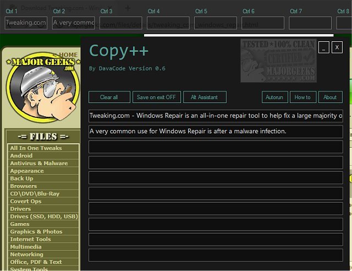The image size is (352, 271).
Task: Select the Tweaking.com Windows Repair clipboard entry
Action: coord(216,116)
